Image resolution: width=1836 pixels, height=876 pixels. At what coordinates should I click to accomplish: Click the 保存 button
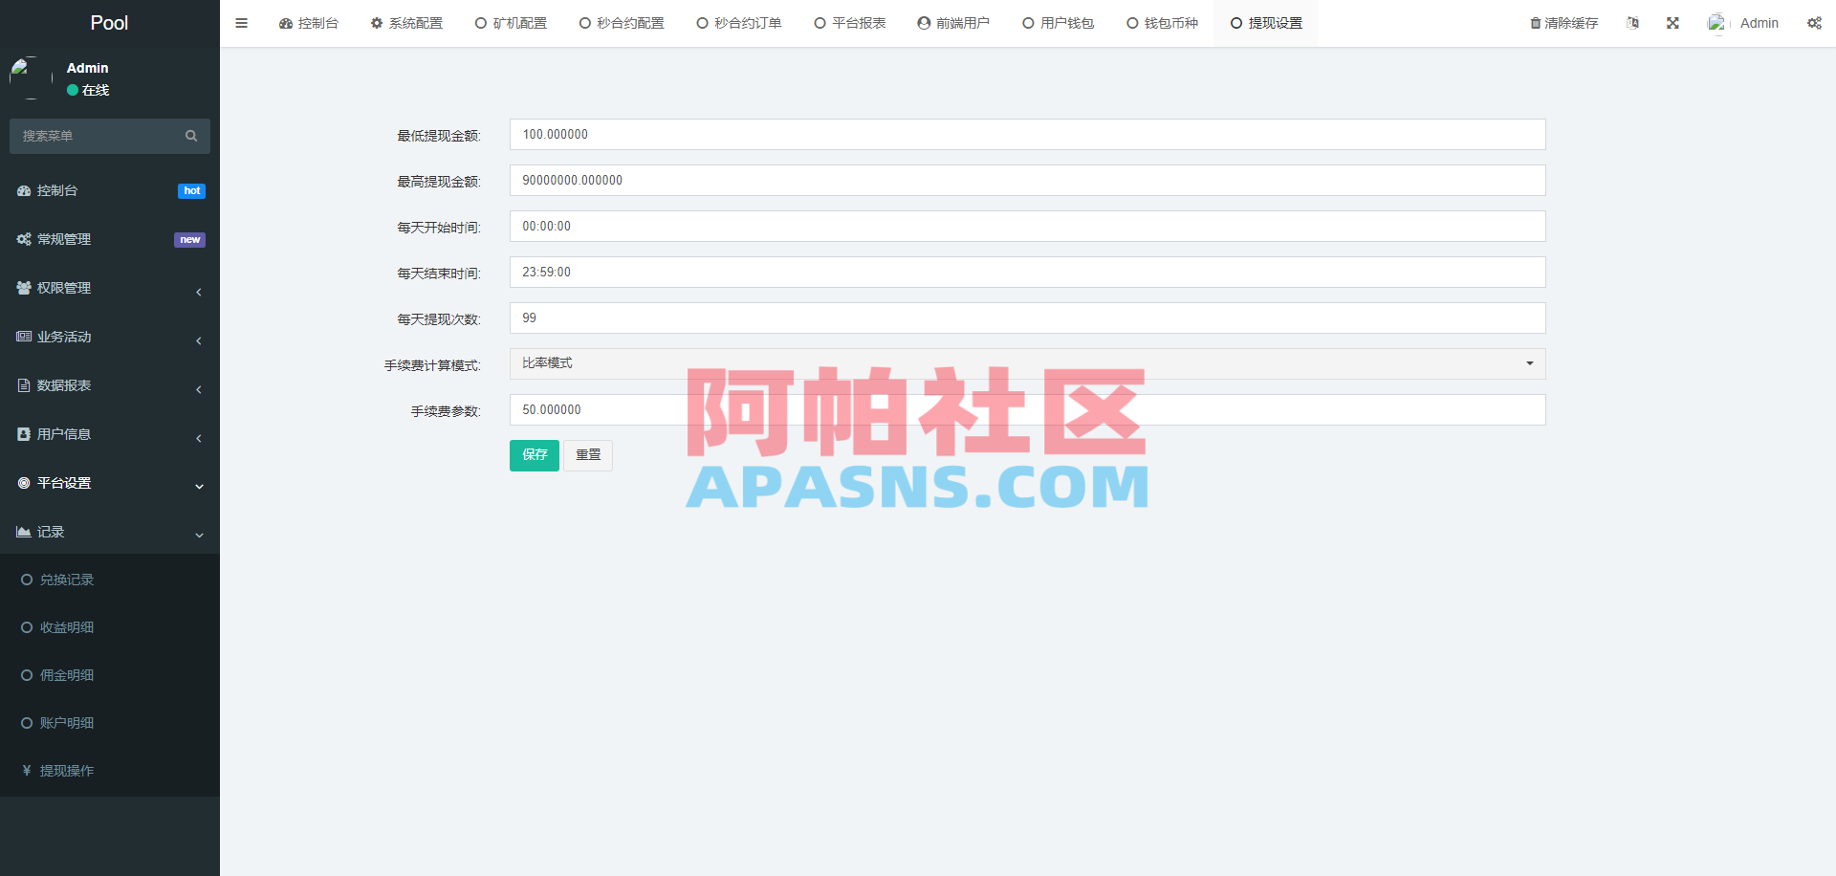point(534,455)
